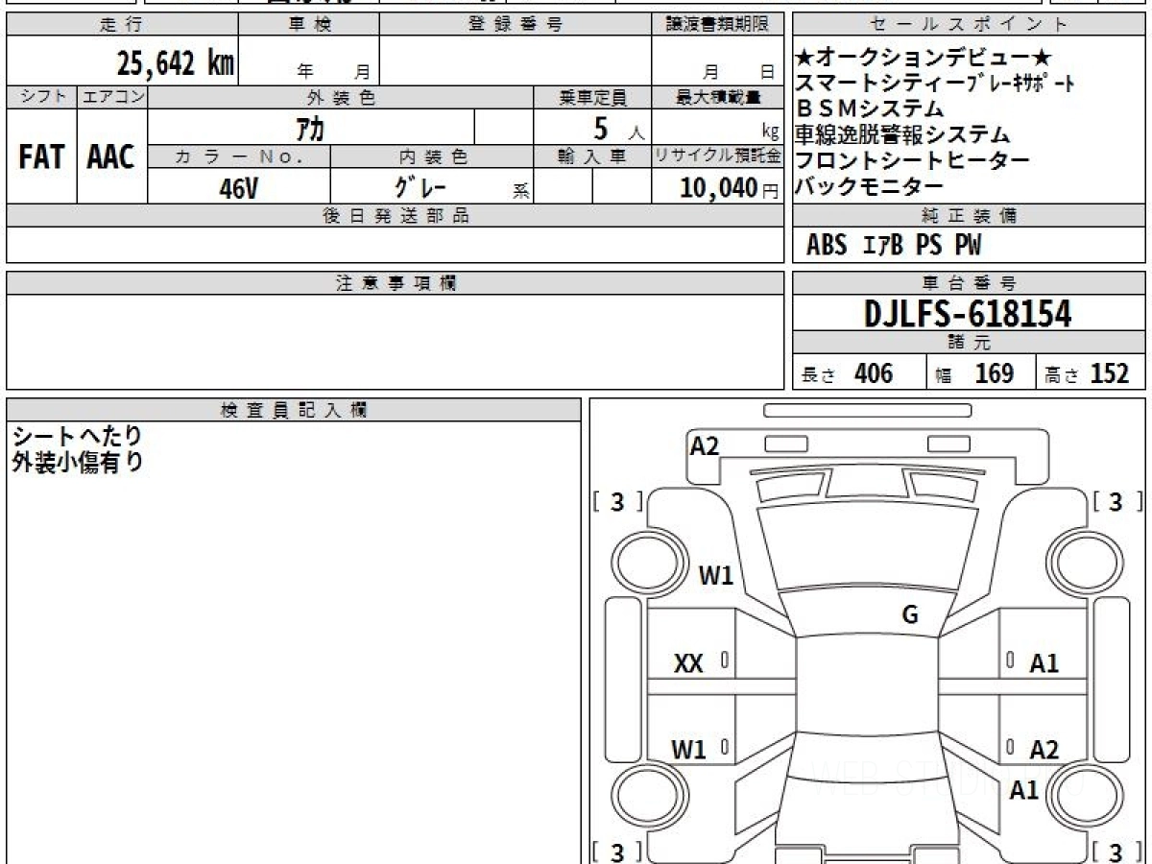Select the A1 marker near the rear wheel
Screen dimensions: 1152x864
point(1024,790)
